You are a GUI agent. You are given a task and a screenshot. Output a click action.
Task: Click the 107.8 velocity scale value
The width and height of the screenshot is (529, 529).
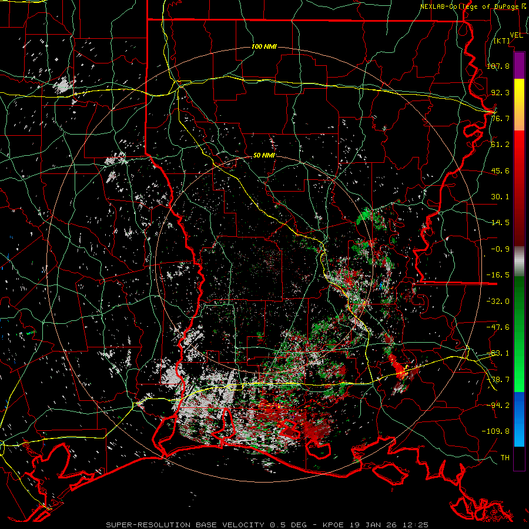pos(498,66)
